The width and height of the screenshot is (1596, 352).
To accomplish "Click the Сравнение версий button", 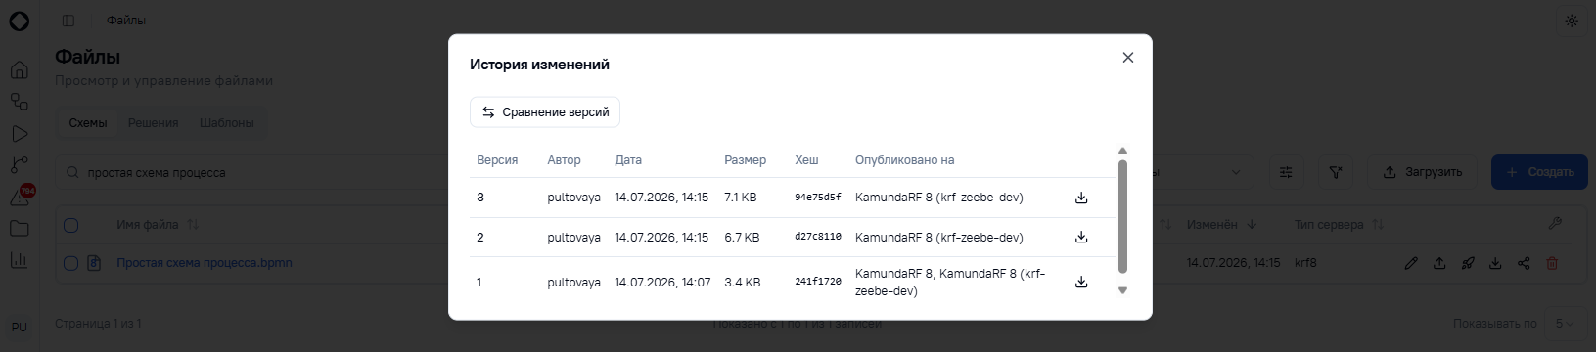I will click(x=545, y=112).
